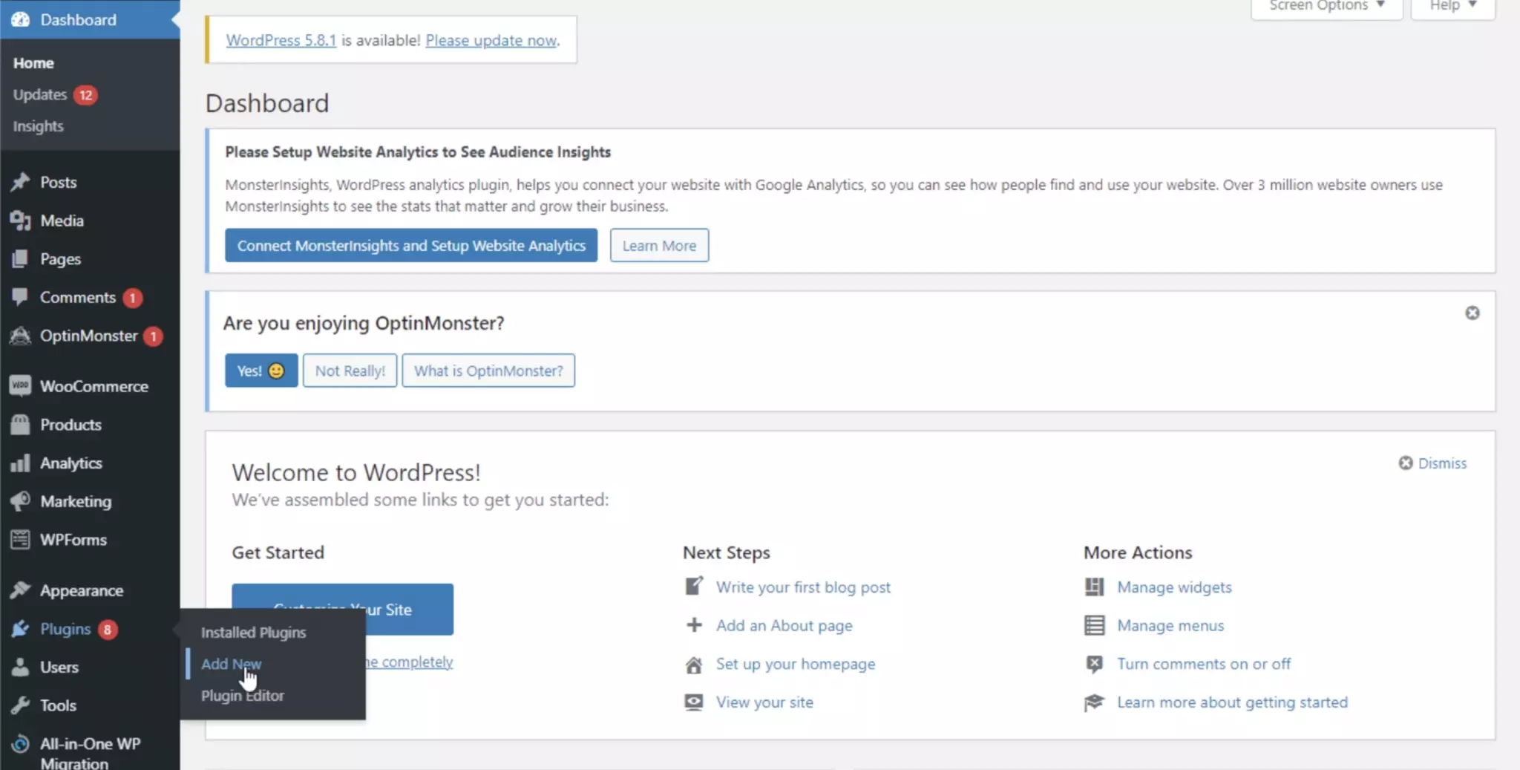Open Posts via its pushpin icon
The height and width of the screenshot is (770, 1520).
click(21, 182)
